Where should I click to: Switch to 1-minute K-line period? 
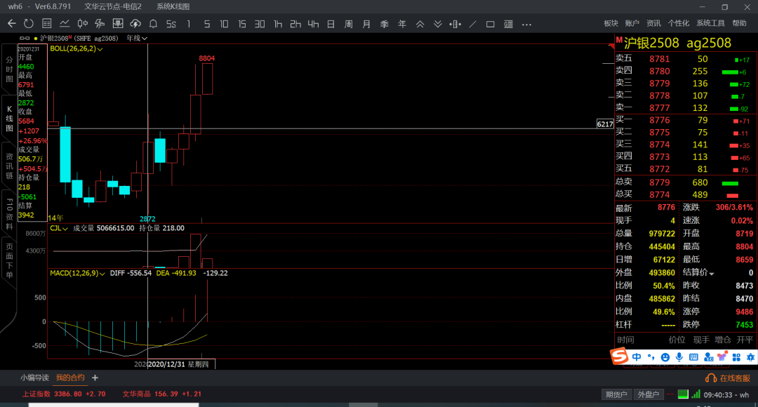tap(189, 24)
